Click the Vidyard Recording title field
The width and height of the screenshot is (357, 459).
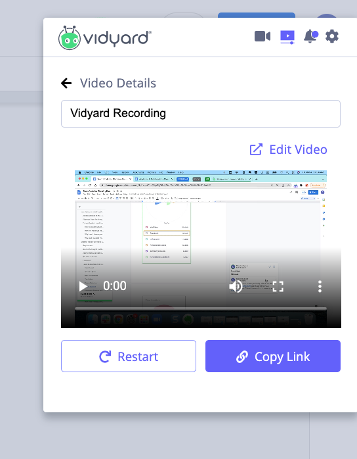[201, 114]
